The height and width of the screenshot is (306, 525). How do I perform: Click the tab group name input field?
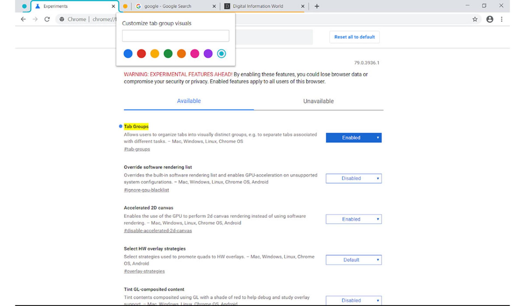(176, 36)
